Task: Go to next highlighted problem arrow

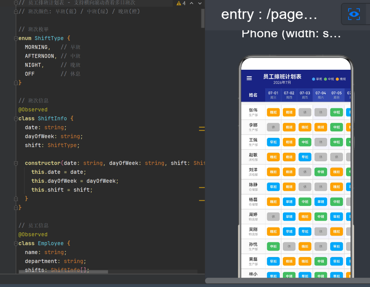Action: pos(200,3)
